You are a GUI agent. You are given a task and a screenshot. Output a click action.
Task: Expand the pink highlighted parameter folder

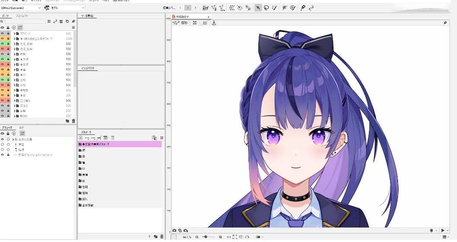tap(80, 144)
